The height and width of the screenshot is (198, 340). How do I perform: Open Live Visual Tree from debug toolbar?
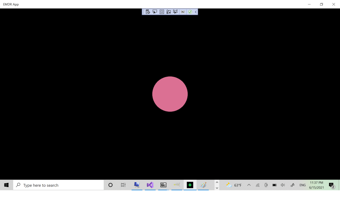148,12
